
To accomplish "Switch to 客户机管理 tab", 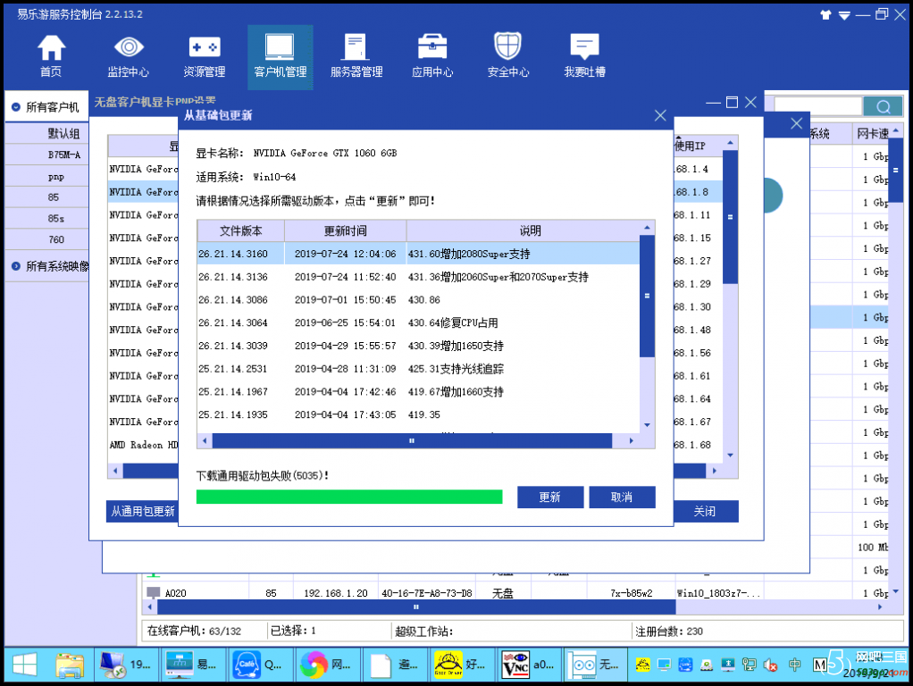I will coord(280,57).
